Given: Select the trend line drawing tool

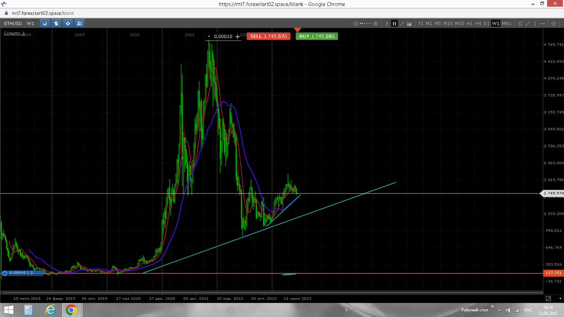Looking at the screenshot, I should pos(527,23).
